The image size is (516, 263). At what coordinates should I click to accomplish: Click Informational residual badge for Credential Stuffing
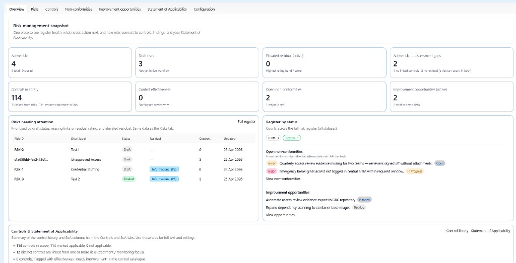coord(164,169)
